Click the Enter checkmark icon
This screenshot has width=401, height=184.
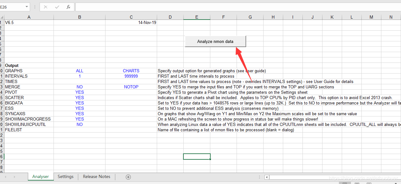pos(57,7)
